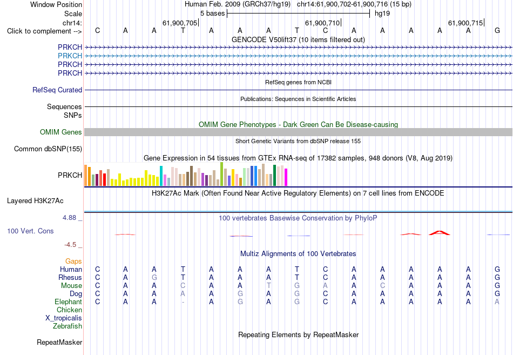The height and width of the screenshot is (355, 513).
Task: Select the Human species row label
Action: point(71,269)
